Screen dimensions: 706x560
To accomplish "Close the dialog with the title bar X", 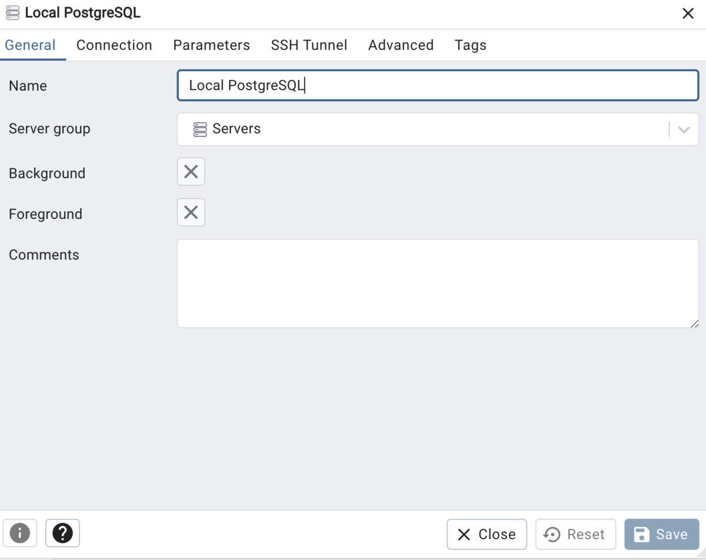I will point(688,14).
